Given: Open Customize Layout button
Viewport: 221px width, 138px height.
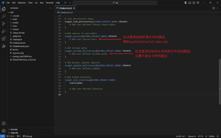Looking at the screenshot, I should [x=198, y=3].
